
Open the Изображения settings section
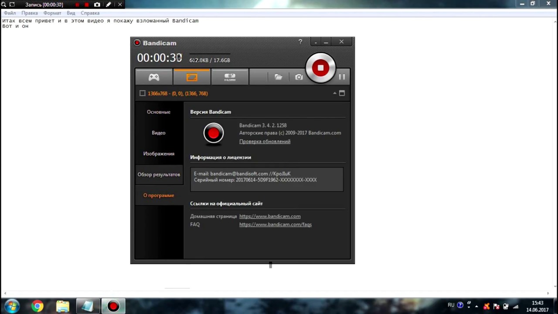tap(159, 154)
